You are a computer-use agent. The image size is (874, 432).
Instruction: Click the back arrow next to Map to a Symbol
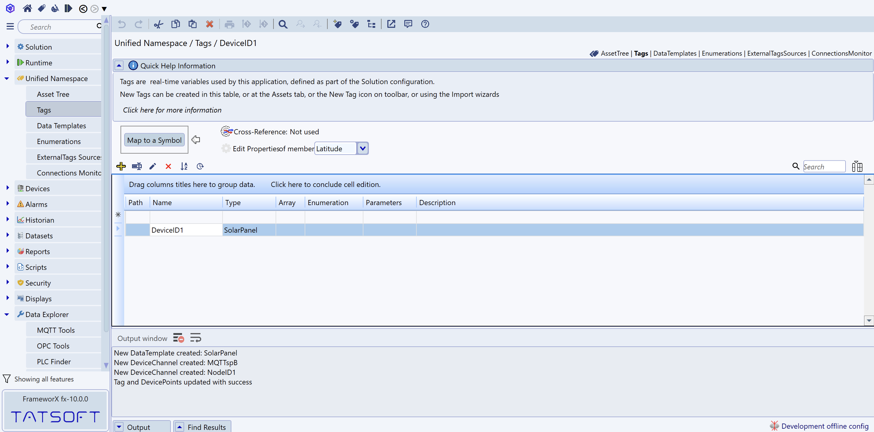click(196, 139)
